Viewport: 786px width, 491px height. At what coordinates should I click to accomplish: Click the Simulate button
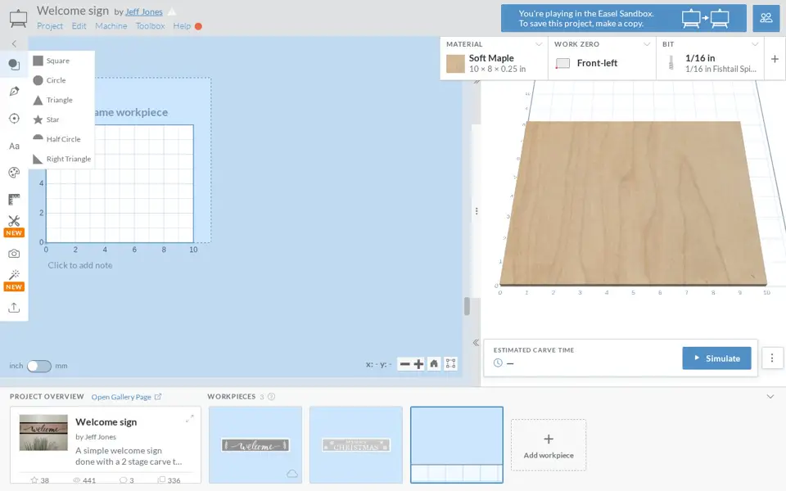[x=716, y=358]
